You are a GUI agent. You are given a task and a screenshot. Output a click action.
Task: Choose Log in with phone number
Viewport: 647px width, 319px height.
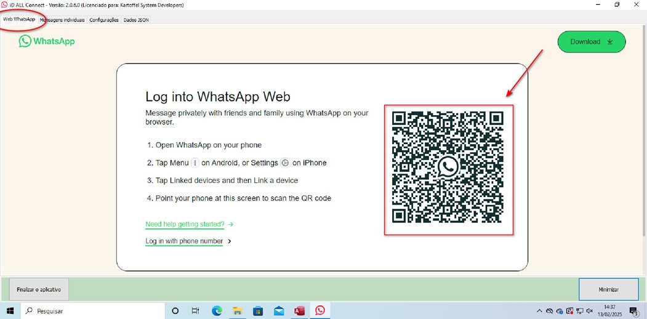pos(184,241)
